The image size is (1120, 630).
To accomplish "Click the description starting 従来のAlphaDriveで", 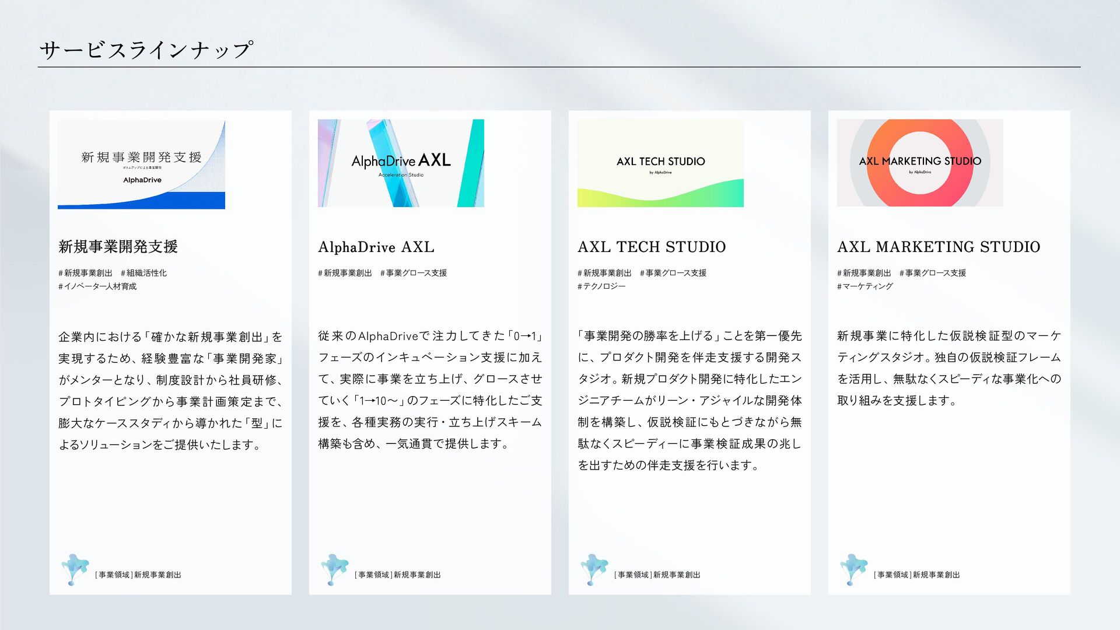I will (x=430, y=390).
